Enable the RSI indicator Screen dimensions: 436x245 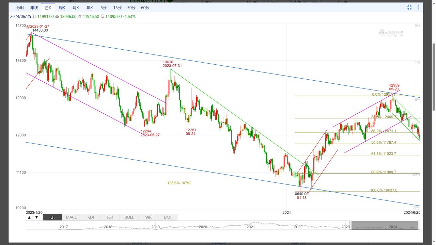[110, 217]
